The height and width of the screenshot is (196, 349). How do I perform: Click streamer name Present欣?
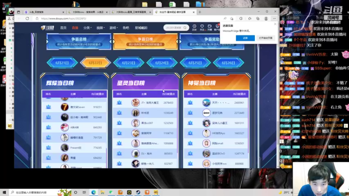[75, 148]
